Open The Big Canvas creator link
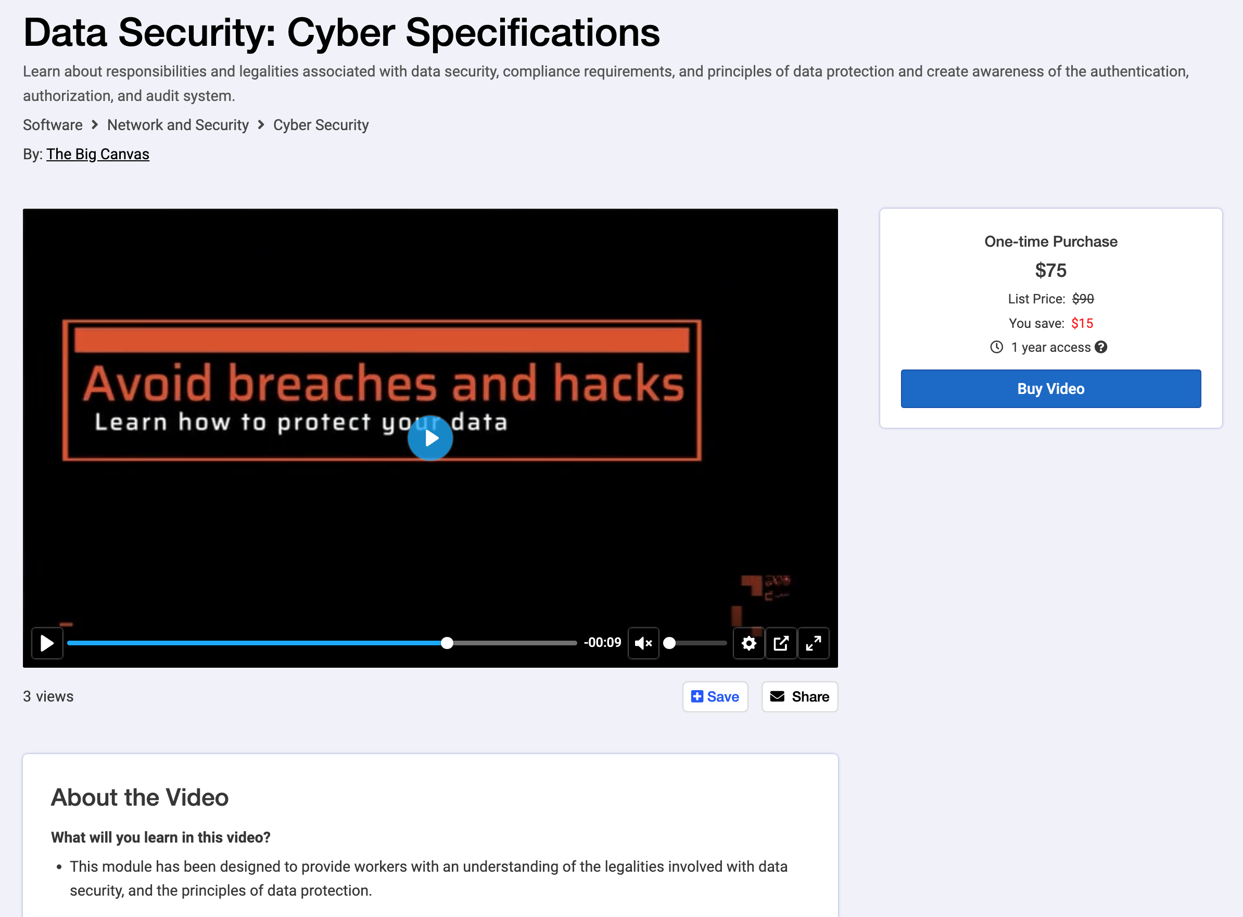 [97, 154]
